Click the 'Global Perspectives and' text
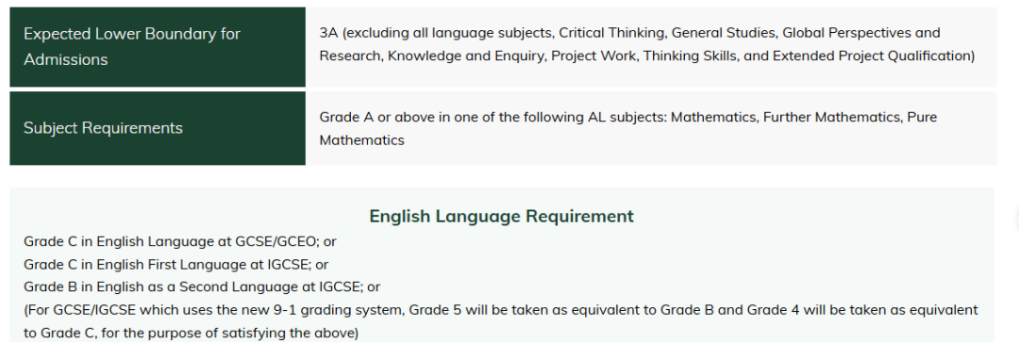1019x342 pixels. (861, 32)
